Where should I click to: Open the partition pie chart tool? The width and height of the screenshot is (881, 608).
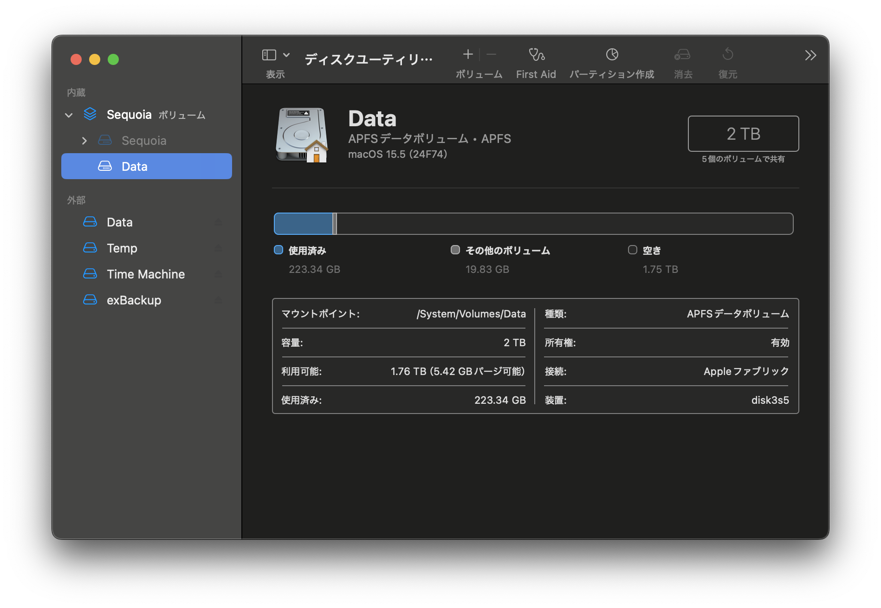(612, 55)
